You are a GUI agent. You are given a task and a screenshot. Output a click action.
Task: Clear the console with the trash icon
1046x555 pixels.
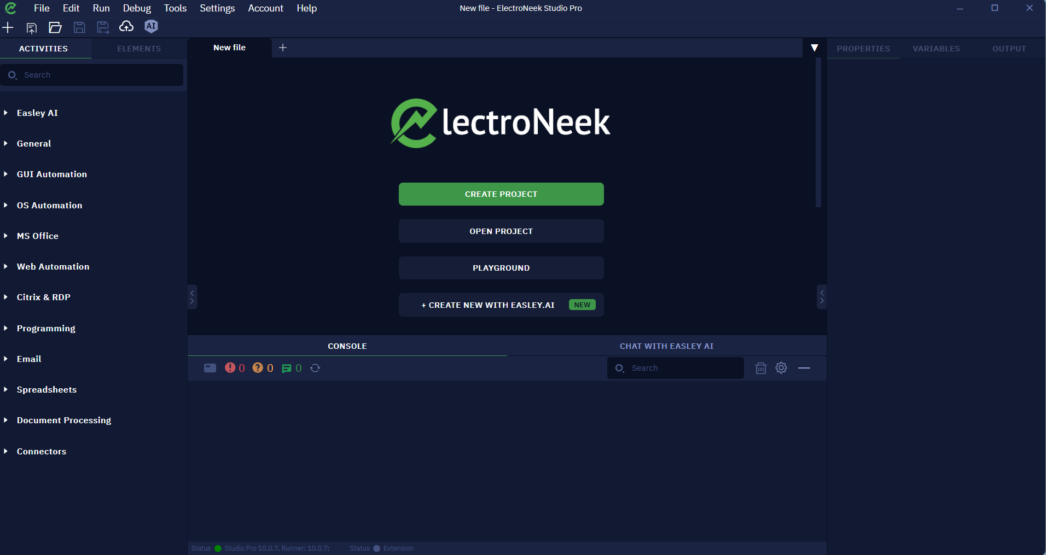point(761,368)
